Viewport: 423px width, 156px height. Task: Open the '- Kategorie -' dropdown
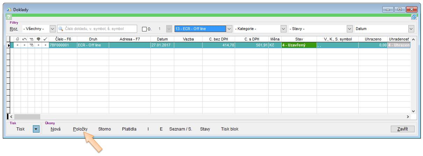click(x=283, y=29)
